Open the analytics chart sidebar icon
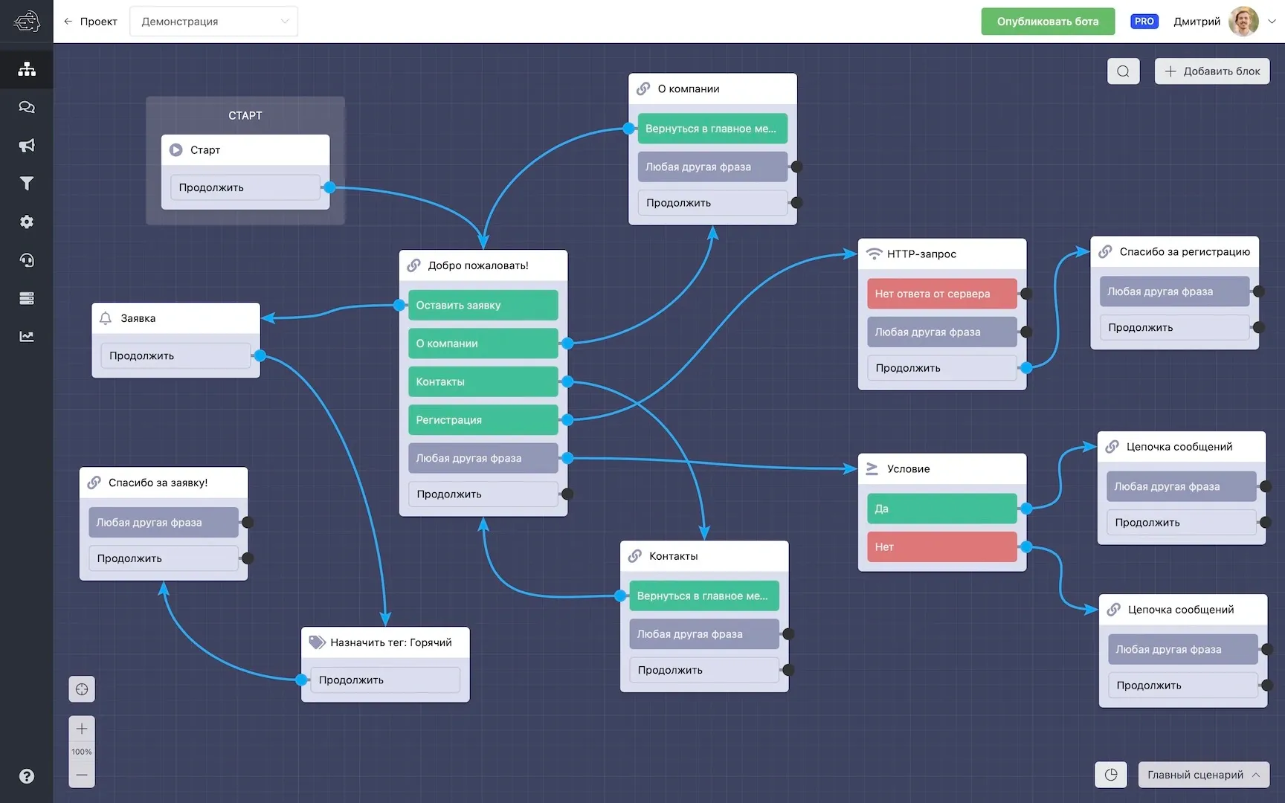This screenshot has height=803, width=1285. click(27, 336)
